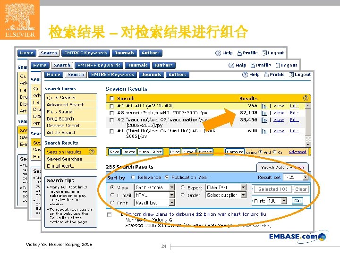The width and height of the screenshot is (340, 255).
Task: Open the Journals tab in front window
Action: point(152,75)
